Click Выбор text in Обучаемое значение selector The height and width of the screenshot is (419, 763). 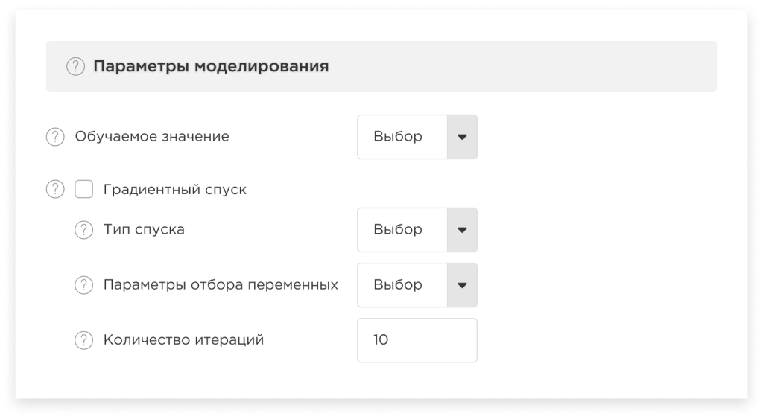pos(398,137)
